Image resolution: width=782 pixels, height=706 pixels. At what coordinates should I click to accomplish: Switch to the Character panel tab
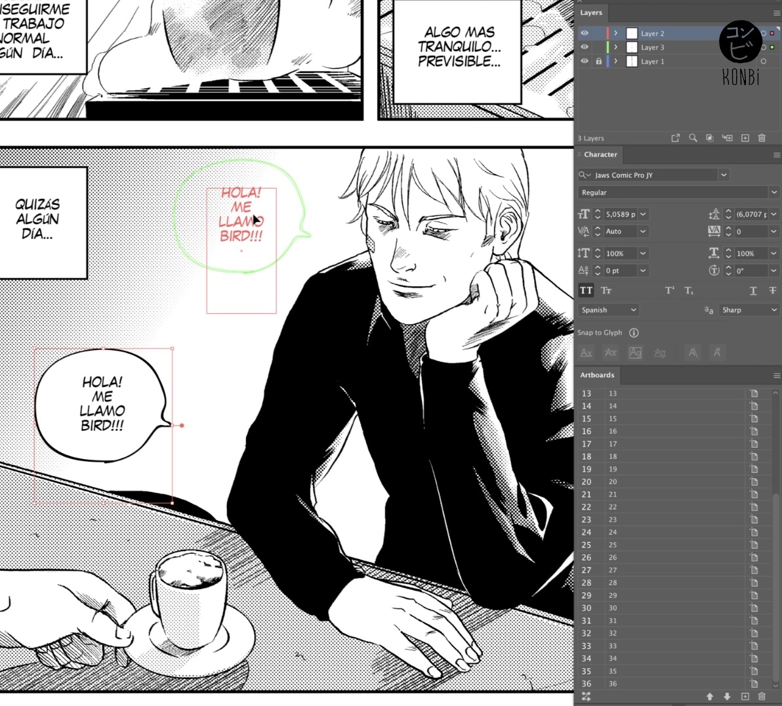click(x=600, y=155)
